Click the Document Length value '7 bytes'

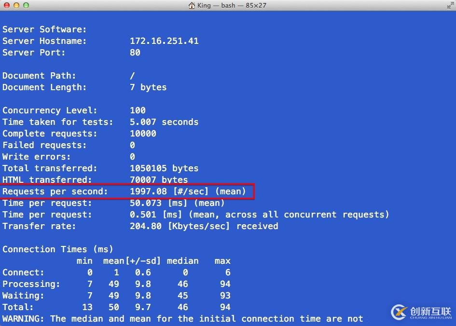point(148,87)
